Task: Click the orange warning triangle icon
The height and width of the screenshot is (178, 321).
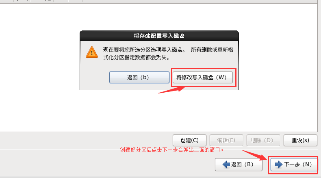Action: [x=92, y=52]
